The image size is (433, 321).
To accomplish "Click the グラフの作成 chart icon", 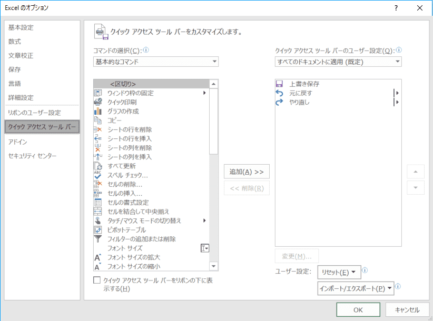I will [98, 111].
